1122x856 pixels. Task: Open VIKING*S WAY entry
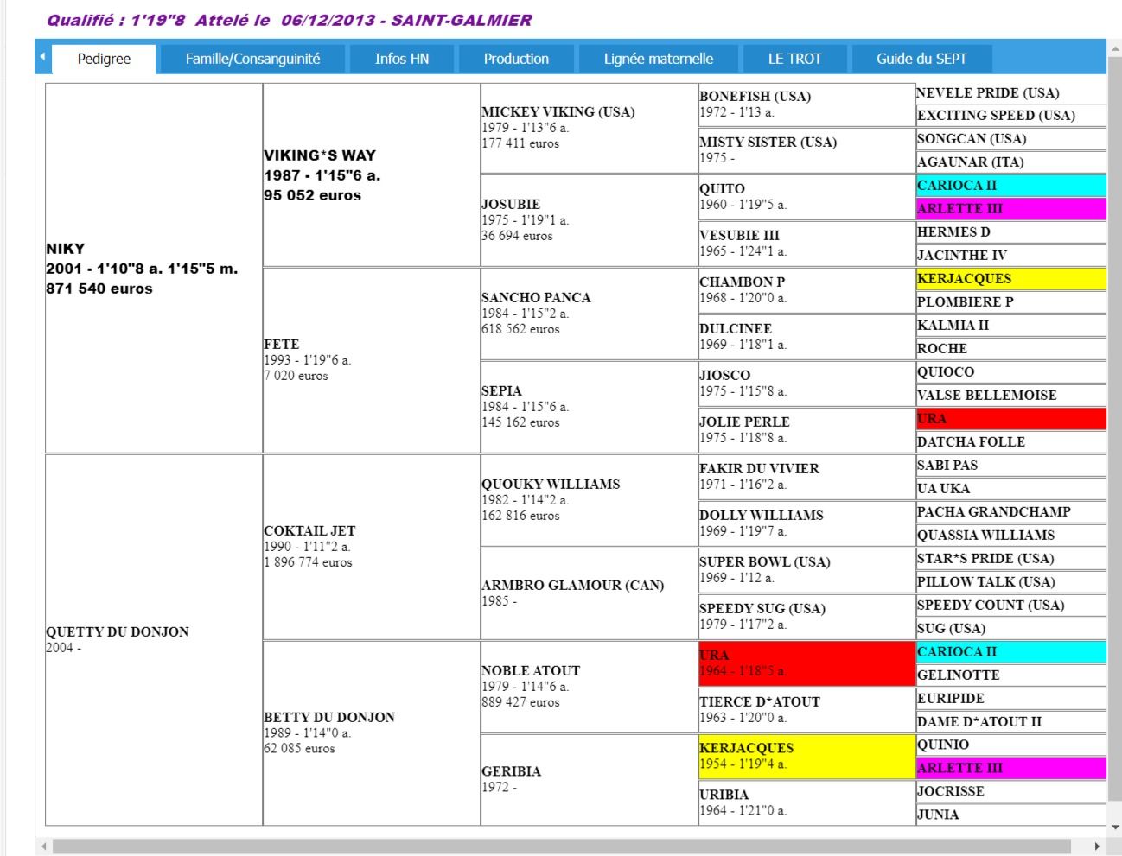pos(372,175)
